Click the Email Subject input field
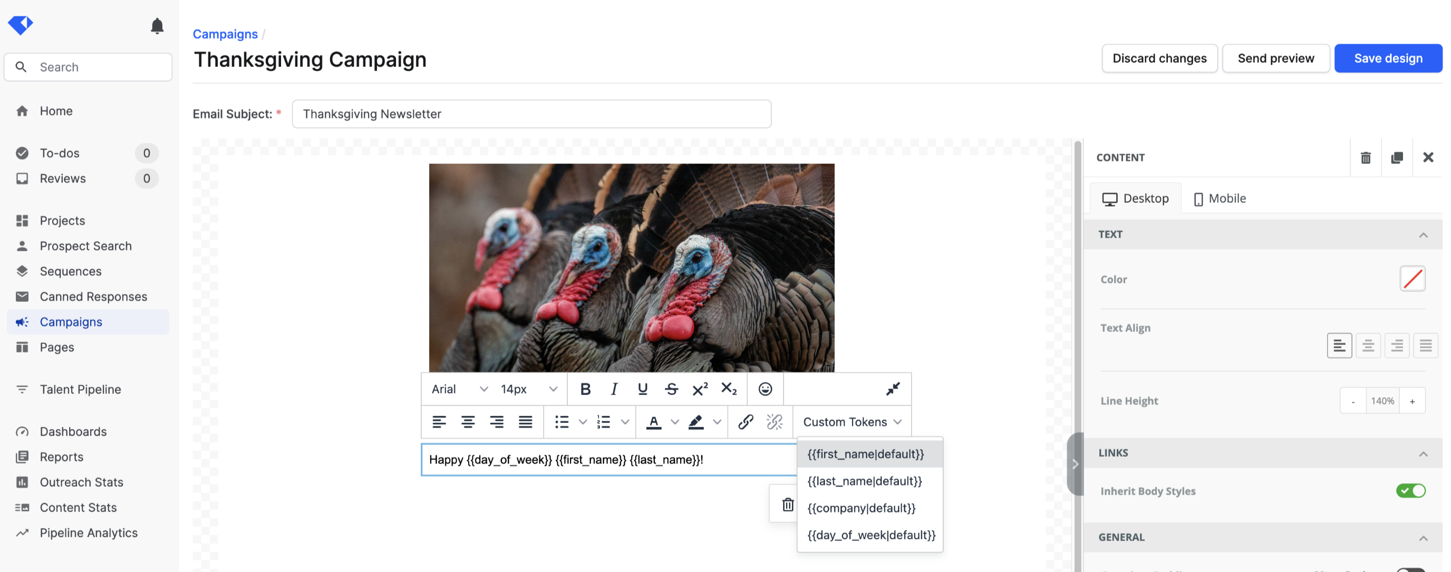Viewport: 1451px width, 572px height. (x=531, y=114)
